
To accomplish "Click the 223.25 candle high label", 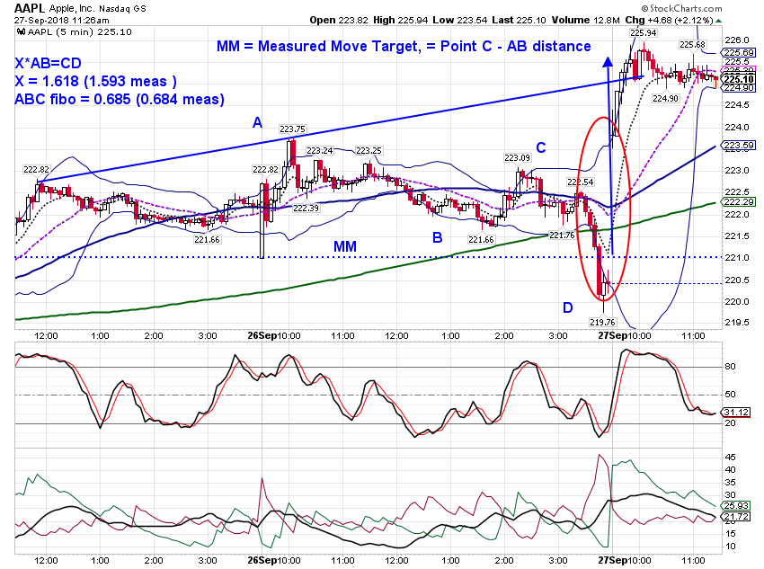I will pyautogui.click(x=369, y=150).
